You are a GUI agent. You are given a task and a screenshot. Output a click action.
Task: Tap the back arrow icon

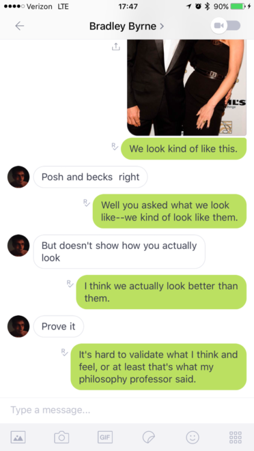pos(20,26)
